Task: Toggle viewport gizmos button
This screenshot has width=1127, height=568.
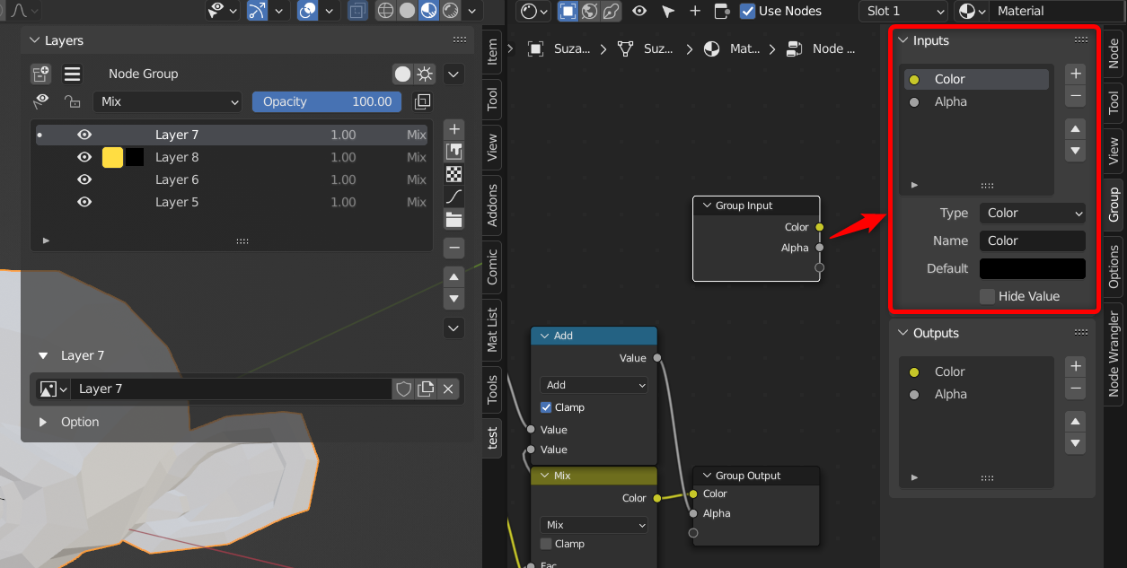Action: coord(258,11)
